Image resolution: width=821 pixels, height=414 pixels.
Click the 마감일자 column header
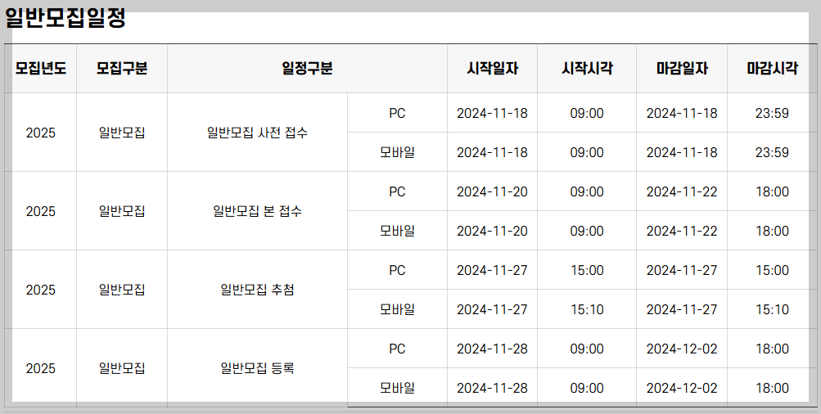tap(682, 68)
